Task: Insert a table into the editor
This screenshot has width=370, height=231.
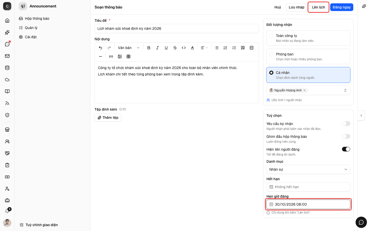Action: click(x=128, y=56)
